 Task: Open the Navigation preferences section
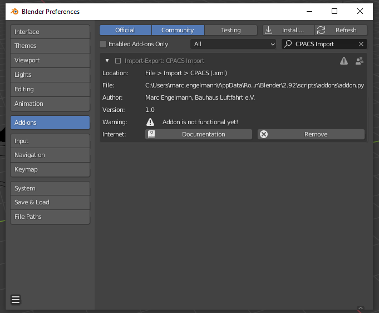[50, 155]
